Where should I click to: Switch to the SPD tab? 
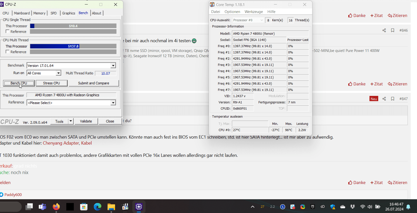click(x=54, y=13)
